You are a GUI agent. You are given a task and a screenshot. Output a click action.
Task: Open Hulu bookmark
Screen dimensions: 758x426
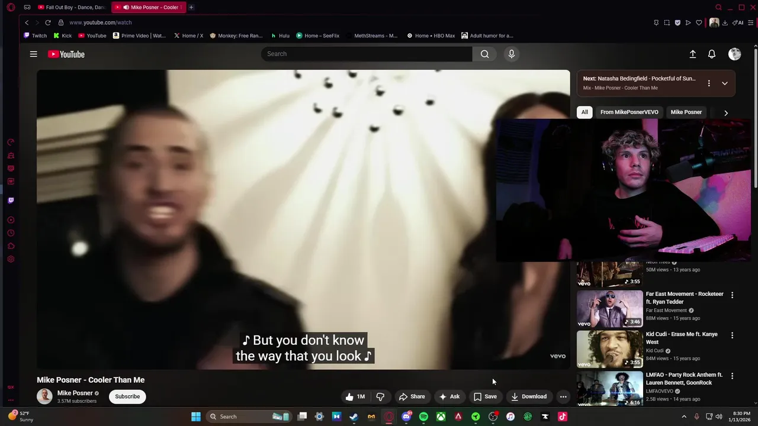[280, 35]
